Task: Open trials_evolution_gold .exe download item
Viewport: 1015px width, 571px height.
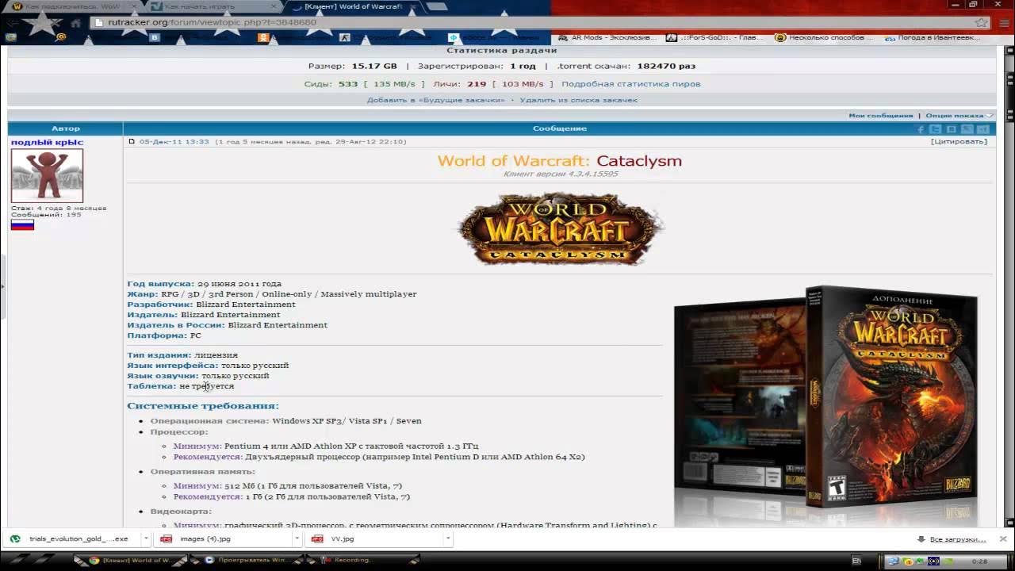Action: click(x=72, y=538)
